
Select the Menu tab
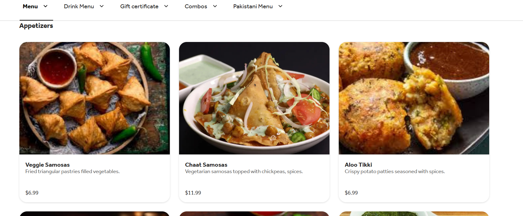pos(30,6)
